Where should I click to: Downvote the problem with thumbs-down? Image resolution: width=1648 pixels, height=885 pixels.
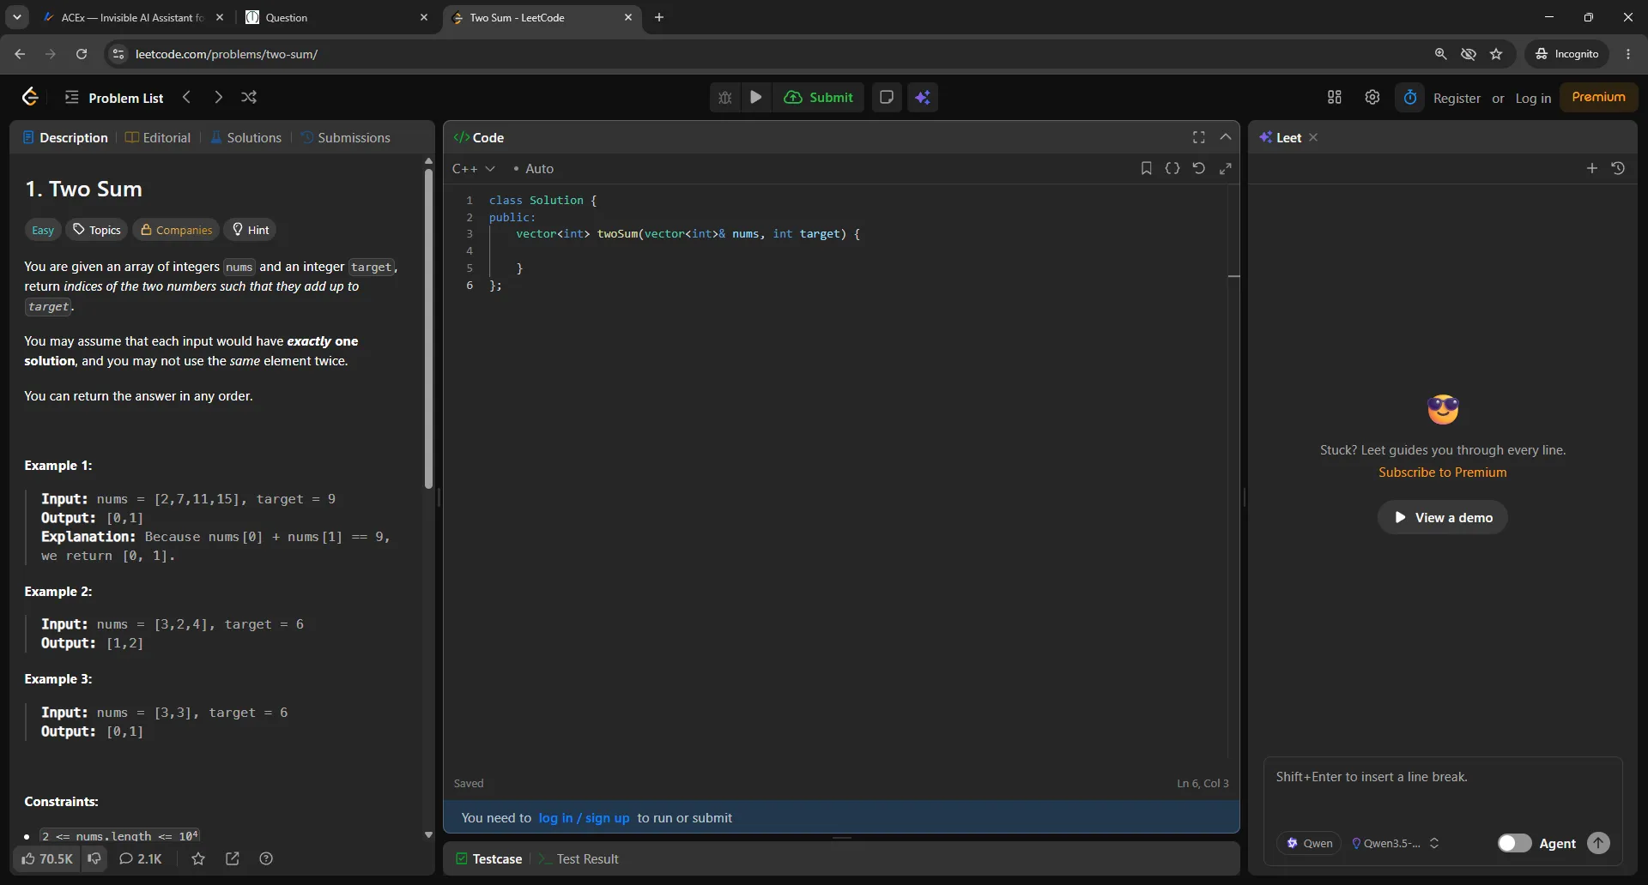click(95, 858)
